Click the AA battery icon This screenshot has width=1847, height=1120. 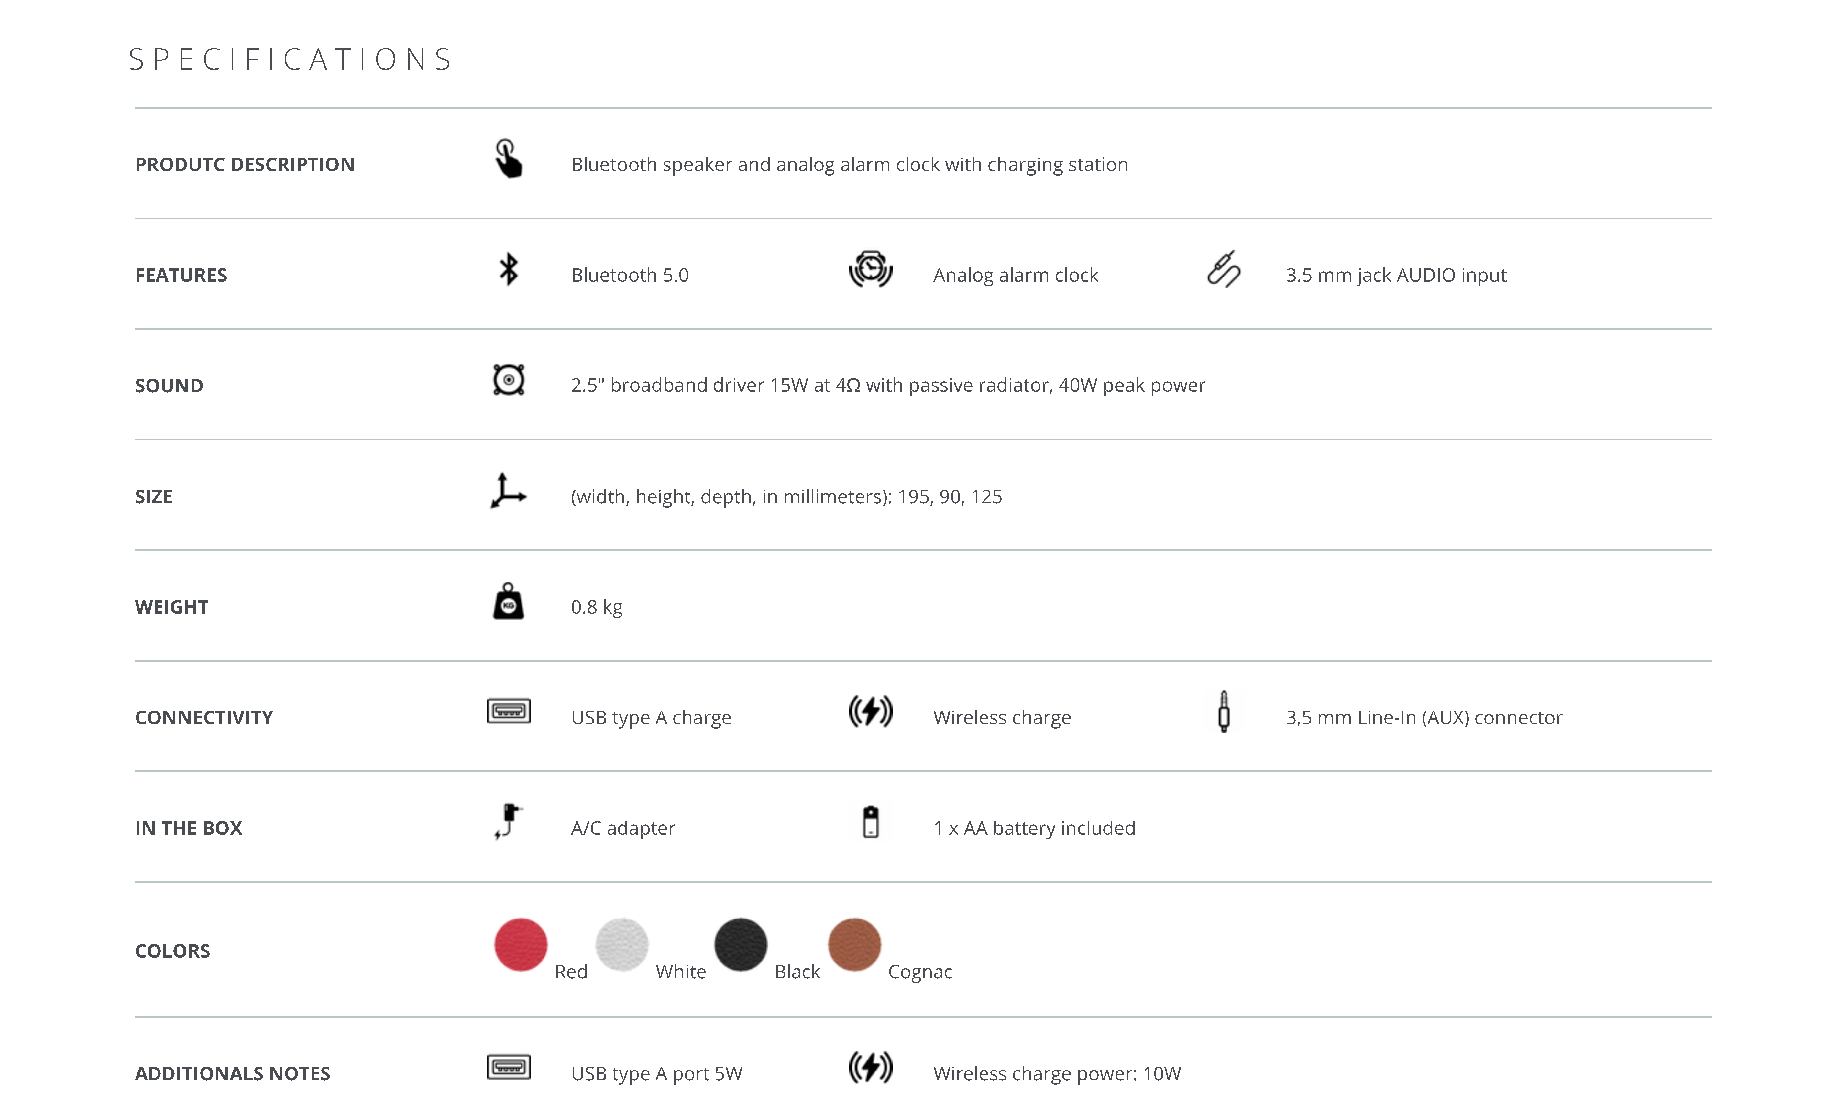click(870, 822)
